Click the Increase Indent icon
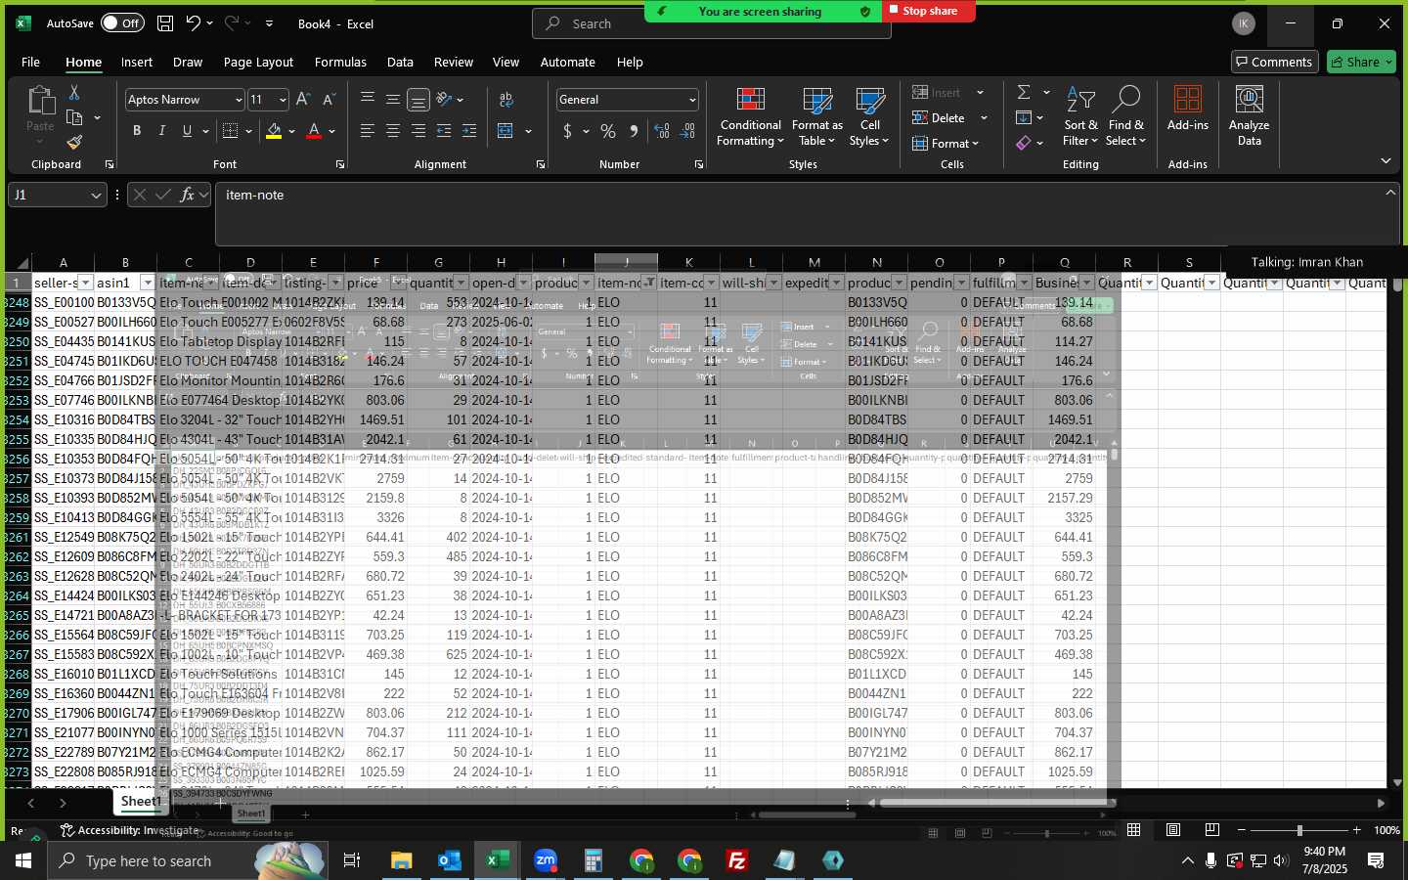The width and height of the screenshot is (1408, 880). [x=469, y=131]
